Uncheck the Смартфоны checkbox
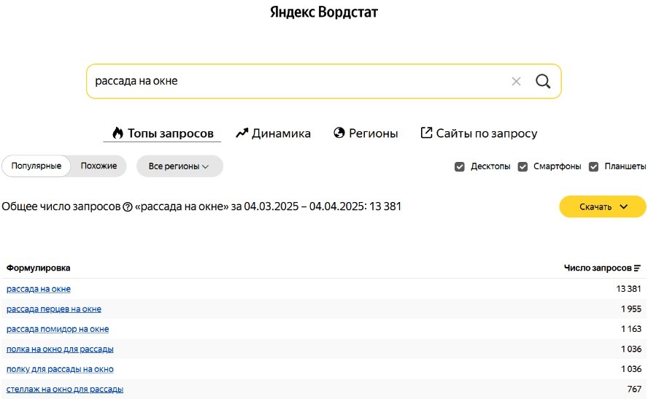Screen dimensions: 648x399 click(x=522, y=166)
